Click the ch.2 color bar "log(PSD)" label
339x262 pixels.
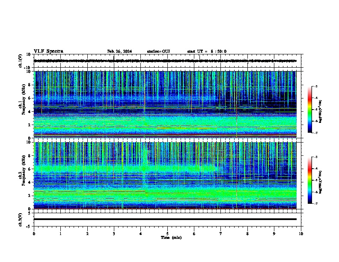[321, 182]
